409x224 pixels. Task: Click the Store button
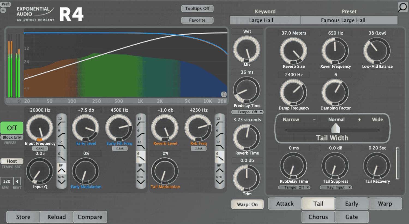click(x=23, y=217)
